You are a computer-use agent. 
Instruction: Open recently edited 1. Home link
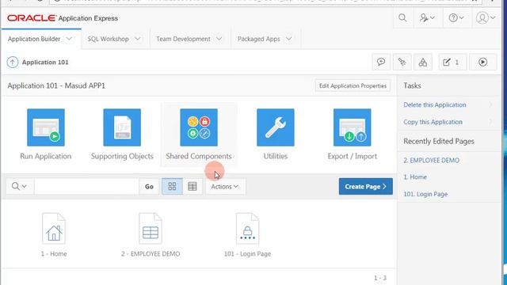pyautogui.click(x=415, y=177)
